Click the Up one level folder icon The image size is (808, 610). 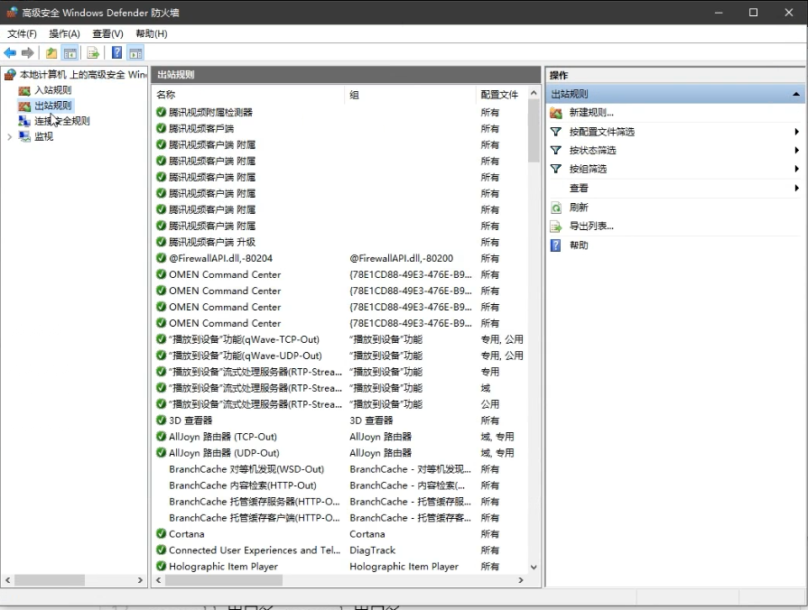51,52
